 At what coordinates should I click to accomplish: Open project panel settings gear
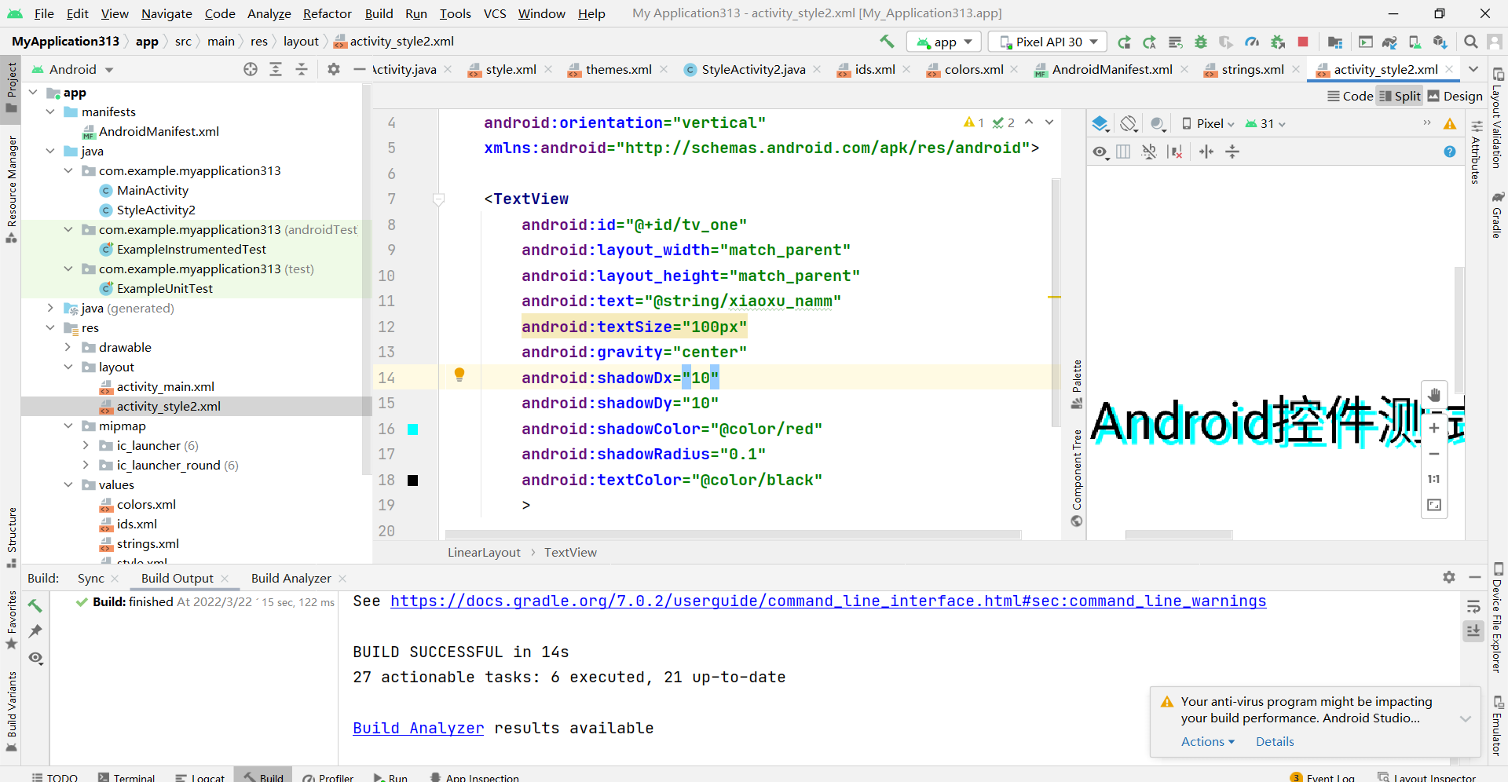334,69
